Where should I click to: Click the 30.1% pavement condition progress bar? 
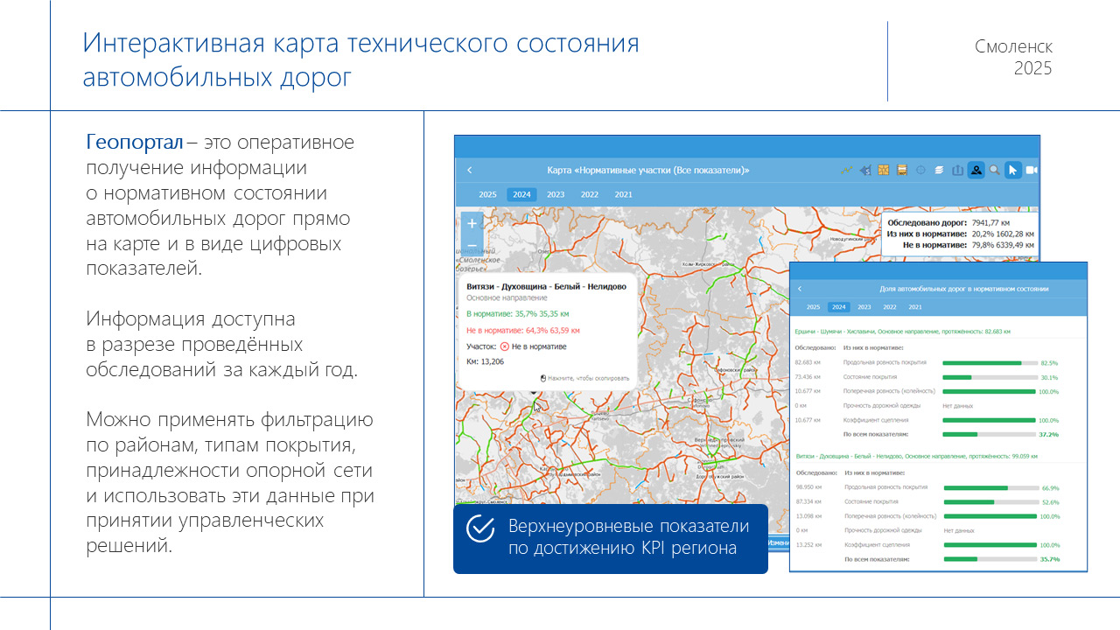(x=990, y=377)
